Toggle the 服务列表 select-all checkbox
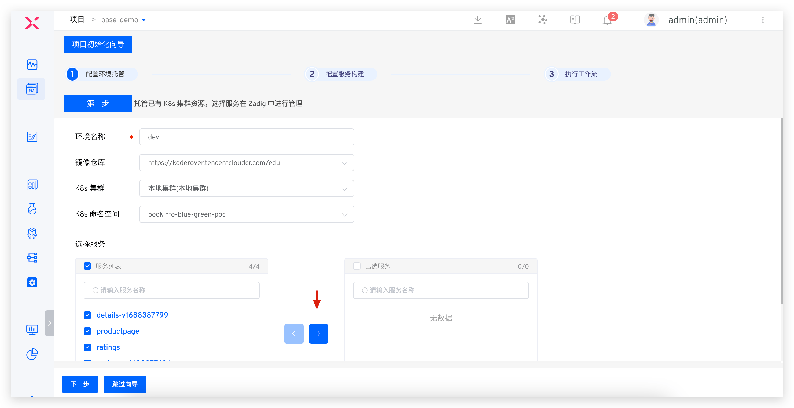794x408 pixels. (87, 266)
